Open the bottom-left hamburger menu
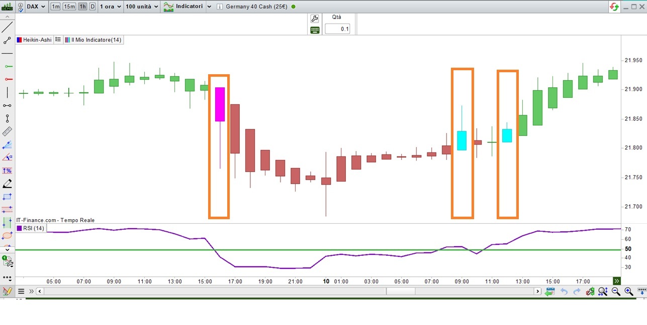The height and width of the screenshot is (325, 647). tap(21, 291)
